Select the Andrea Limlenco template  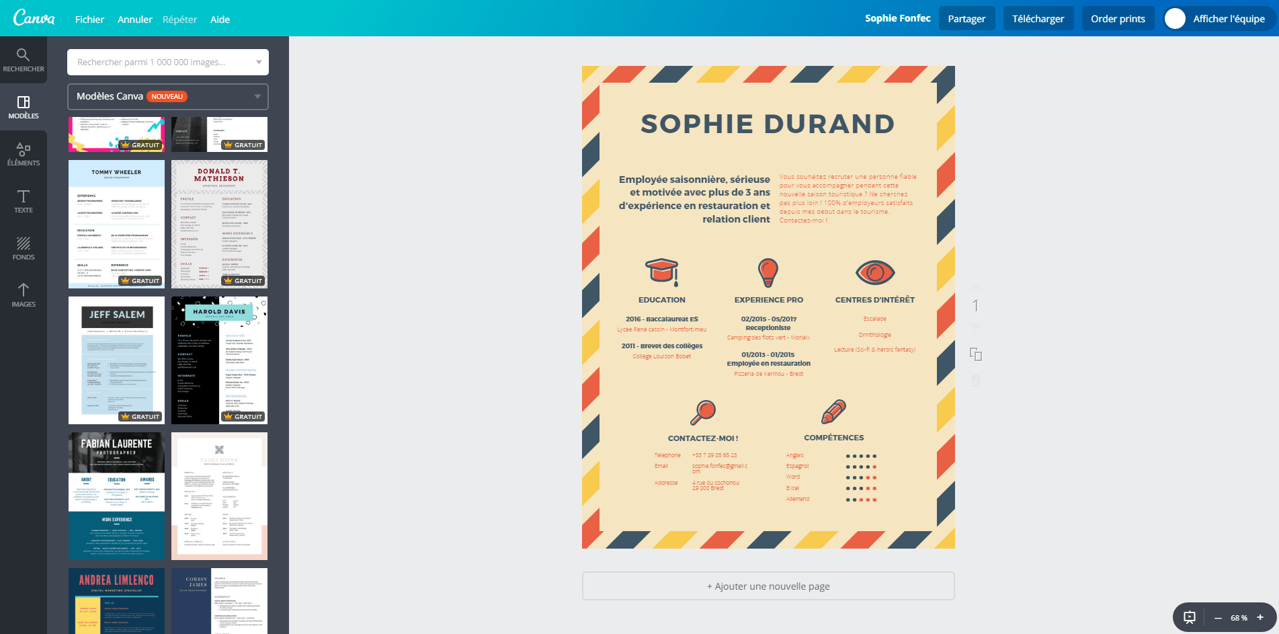pyautogui.click(x=116, y=601)
